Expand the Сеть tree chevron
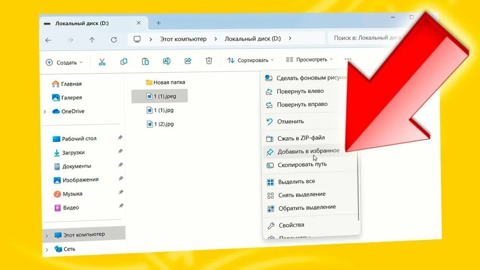 click(x=47, y=250)
